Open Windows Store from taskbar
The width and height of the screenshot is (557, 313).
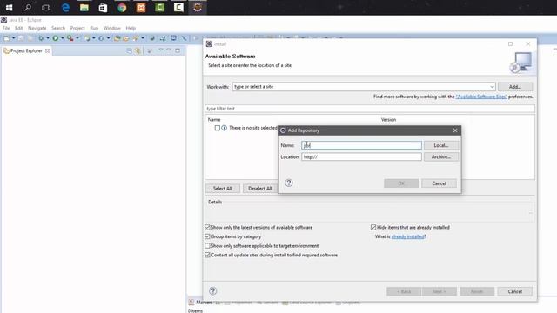(x=103, y=8)
